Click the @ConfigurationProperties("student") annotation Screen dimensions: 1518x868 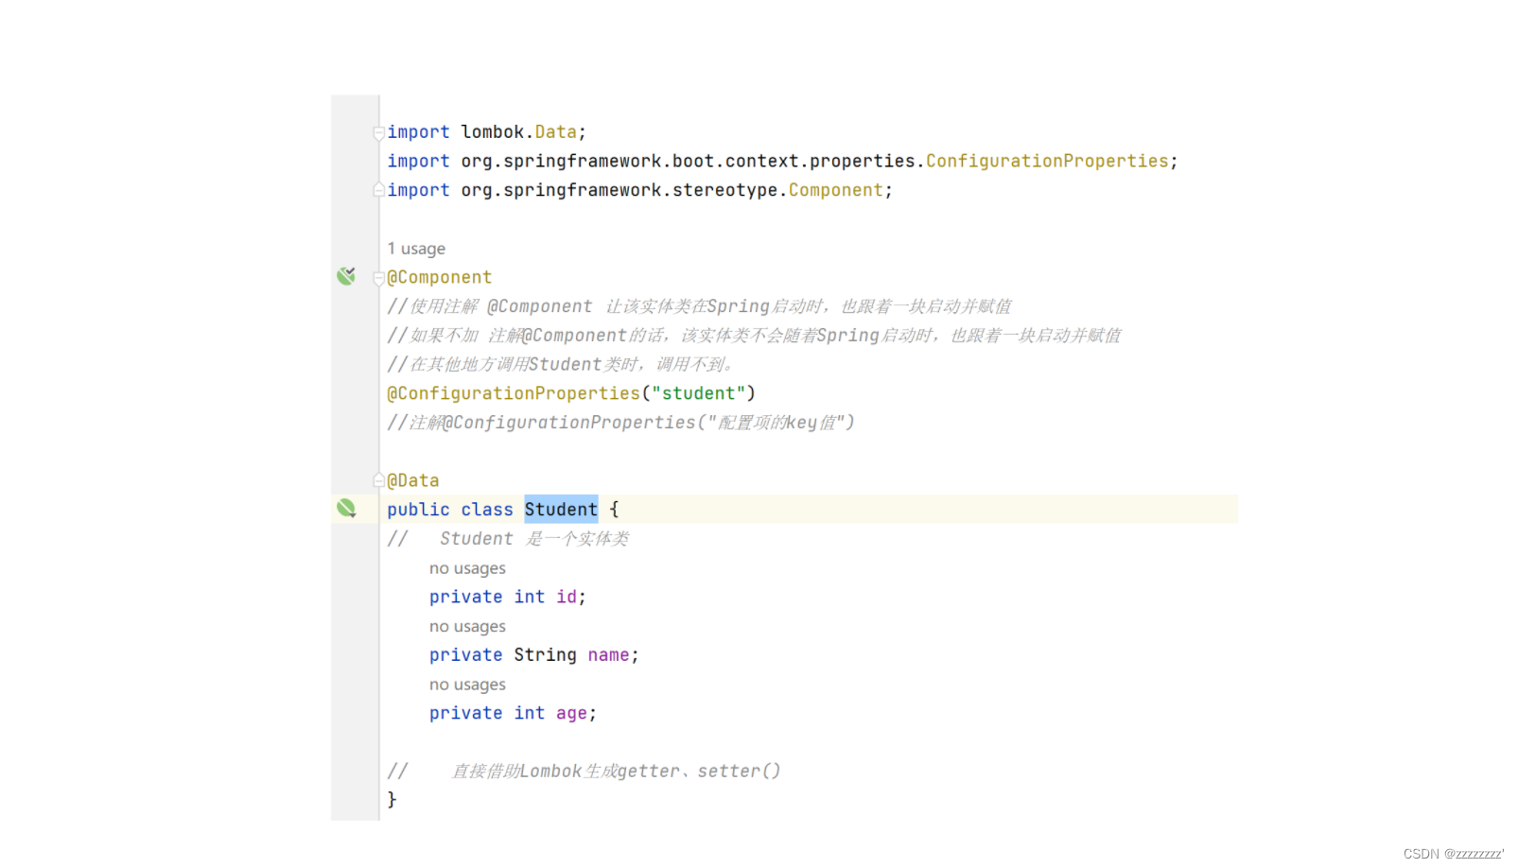571,393
